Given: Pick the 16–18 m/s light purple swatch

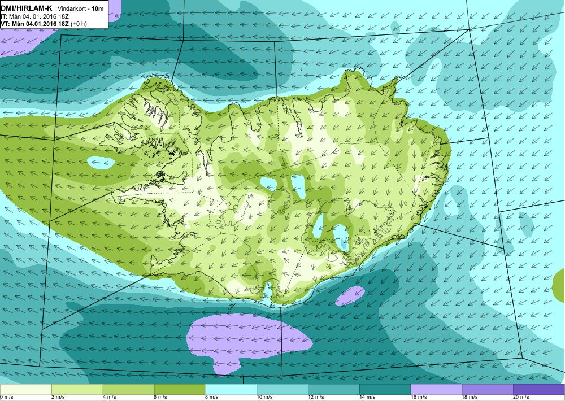Looking at the screenshot, I should coord(436,390).
